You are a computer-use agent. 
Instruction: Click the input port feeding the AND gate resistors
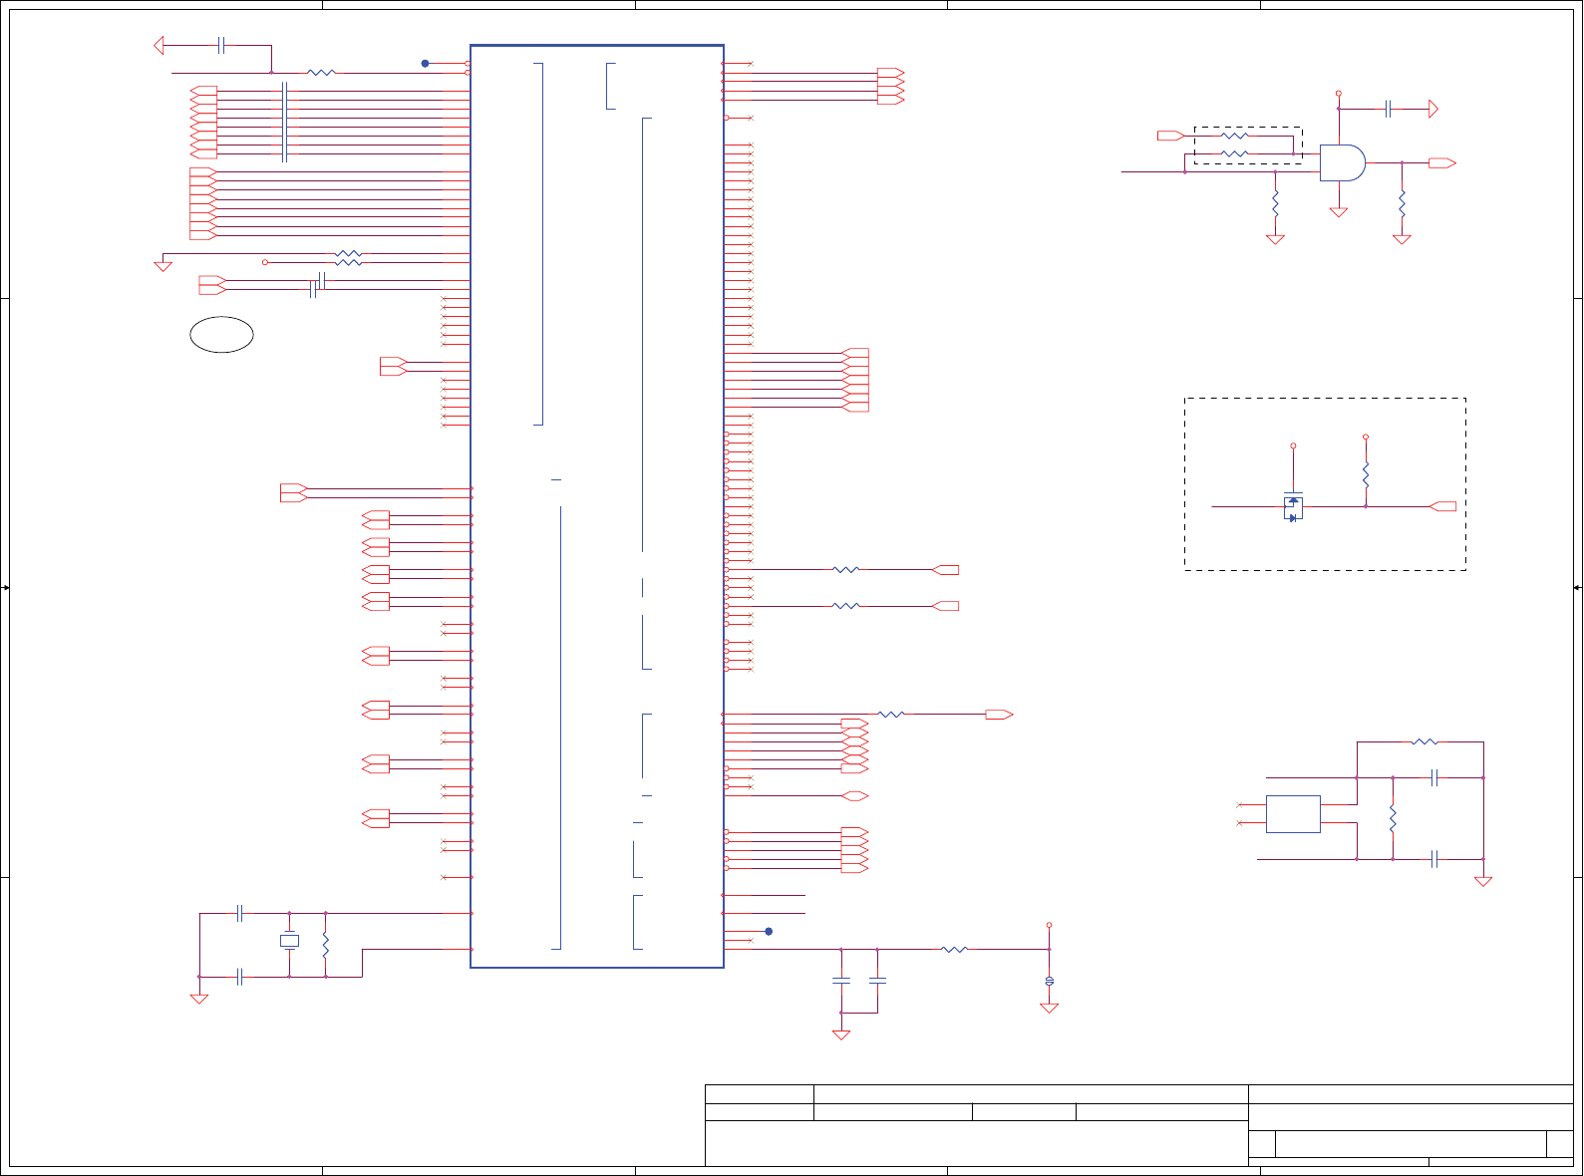(1171, 136)
